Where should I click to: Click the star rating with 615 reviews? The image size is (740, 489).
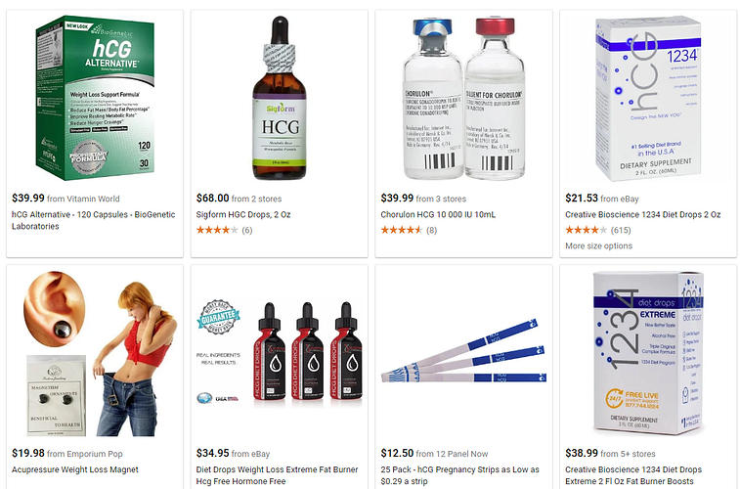pyautogui.click(x=598, y=231)
